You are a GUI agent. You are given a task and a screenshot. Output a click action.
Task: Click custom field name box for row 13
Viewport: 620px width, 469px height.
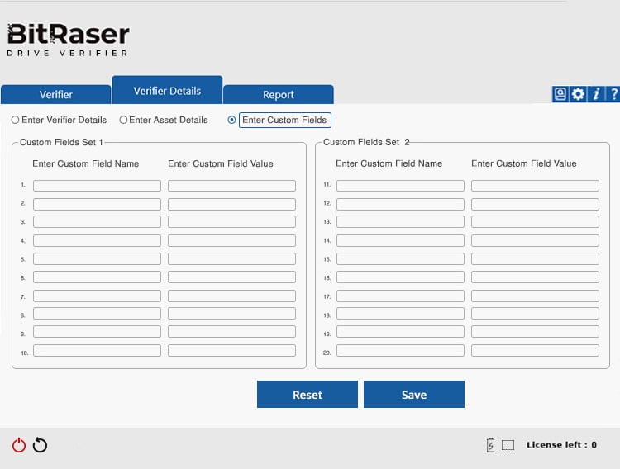[400, 221]
